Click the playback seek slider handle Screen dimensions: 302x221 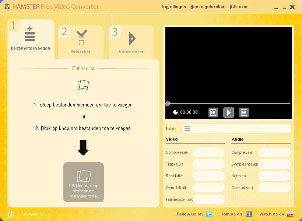168,104
